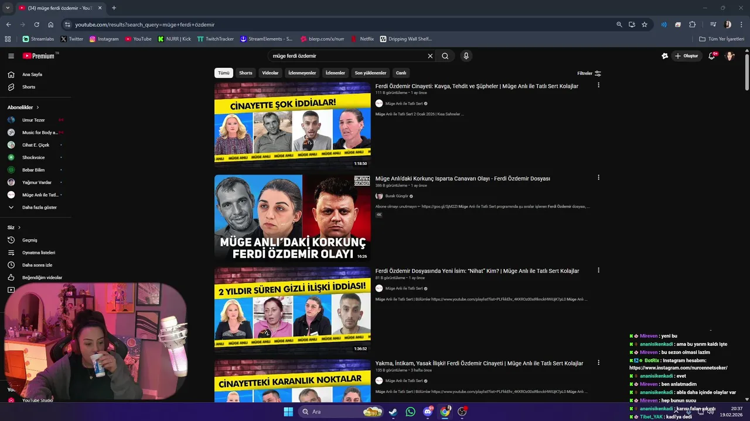Screen dimensions: 750x421
Task: Click the magnifier search button
Action: pos(445,56)
